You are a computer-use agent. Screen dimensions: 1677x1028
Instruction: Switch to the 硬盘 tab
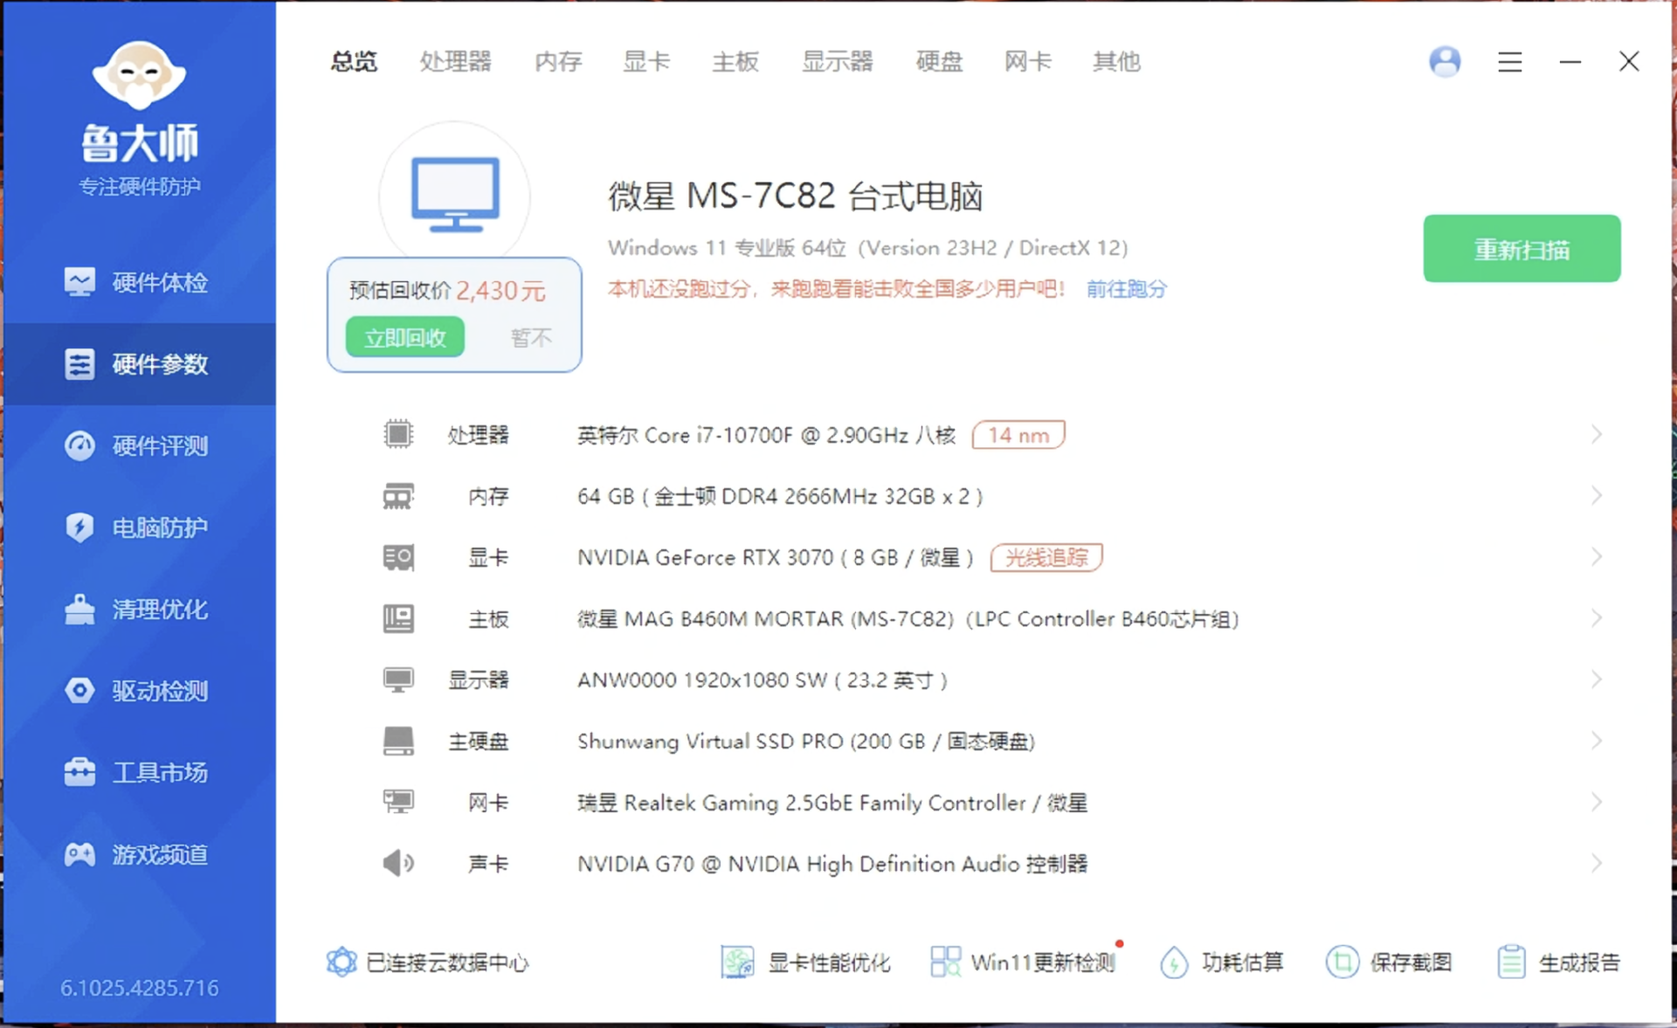click(939, 61)
